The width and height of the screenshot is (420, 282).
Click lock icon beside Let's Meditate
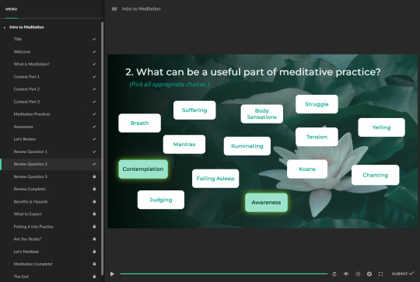94,251
